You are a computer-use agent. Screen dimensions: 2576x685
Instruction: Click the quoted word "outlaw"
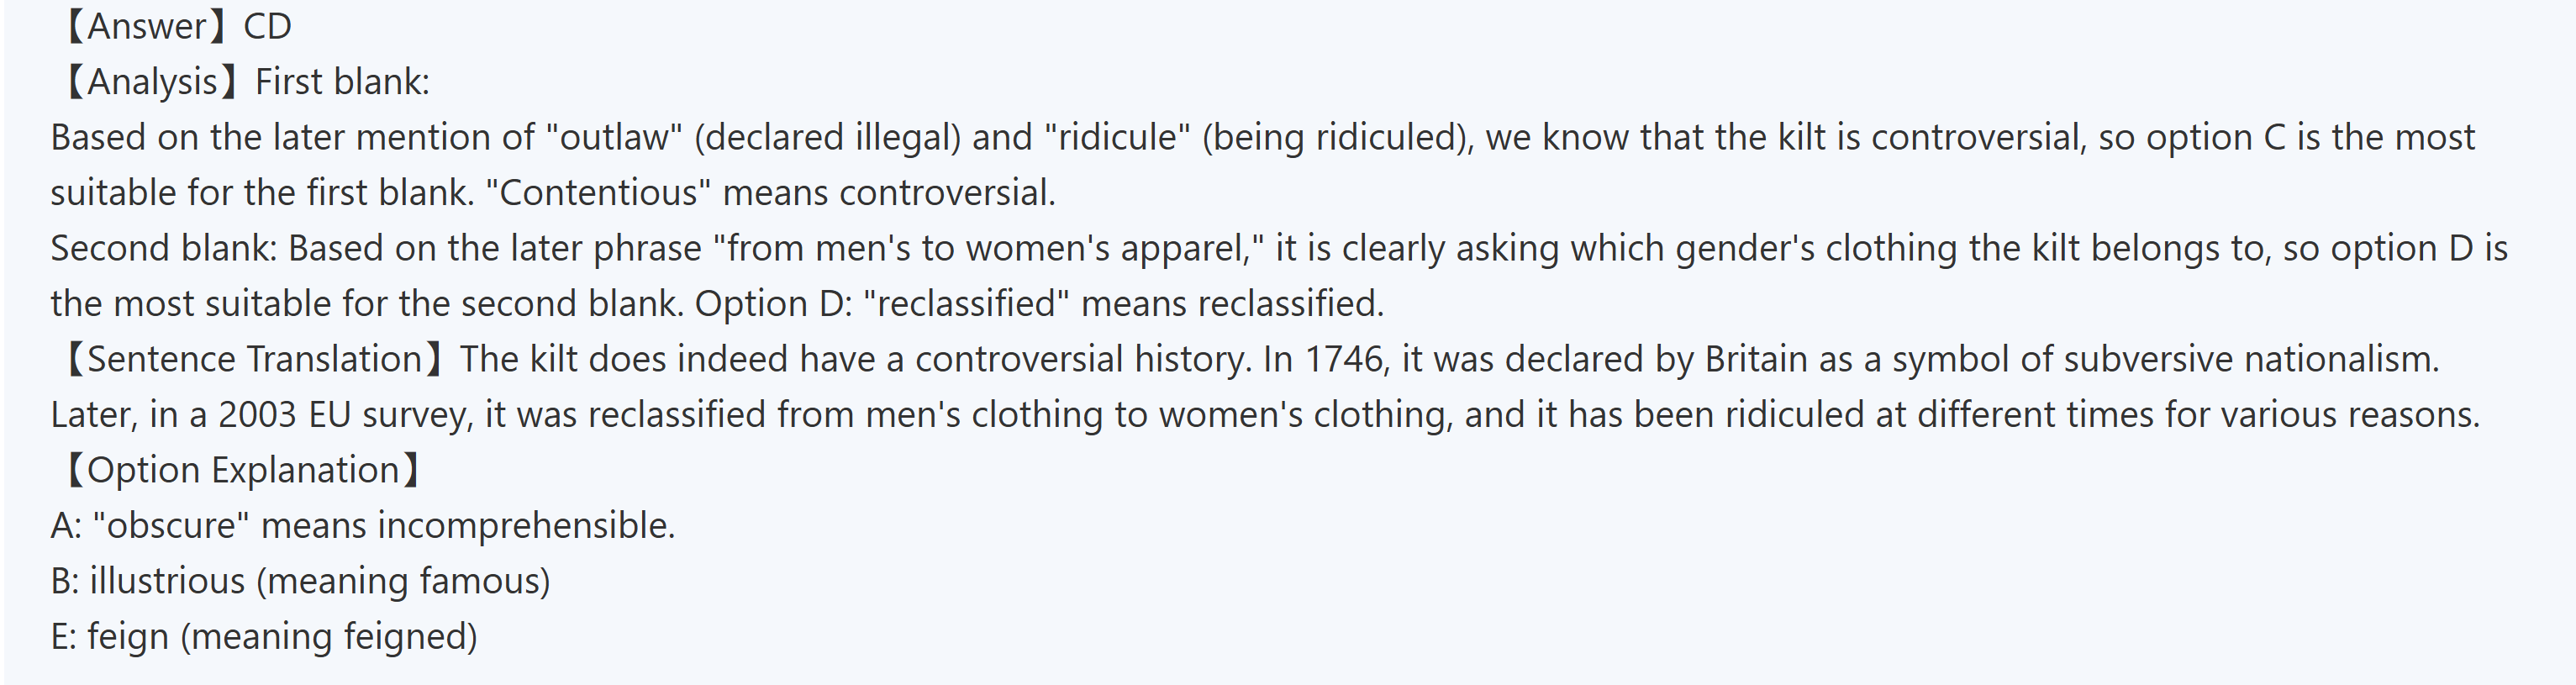[x=614, y=137]
